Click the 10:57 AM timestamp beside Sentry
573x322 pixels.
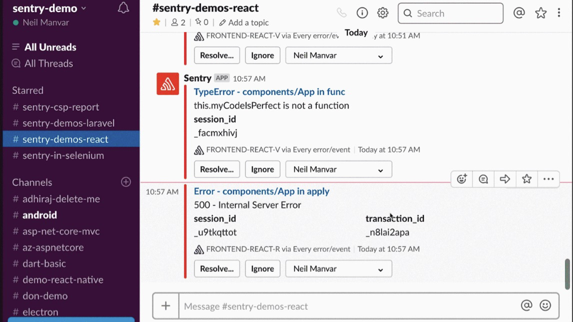(249, 79)
